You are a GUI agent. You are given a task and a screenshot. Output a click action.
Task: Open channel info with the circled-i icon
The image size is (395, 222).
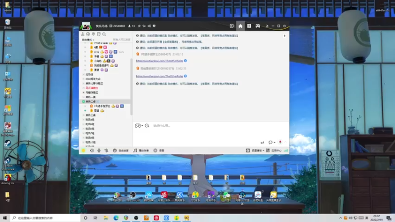click(154, 26)
